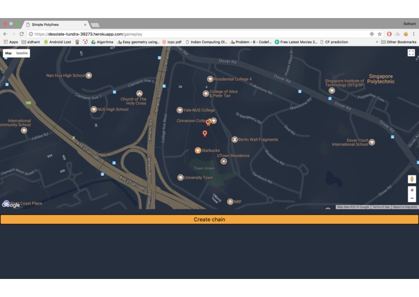
Task: Toggle fullscreen map view
Action: (411, 53)
